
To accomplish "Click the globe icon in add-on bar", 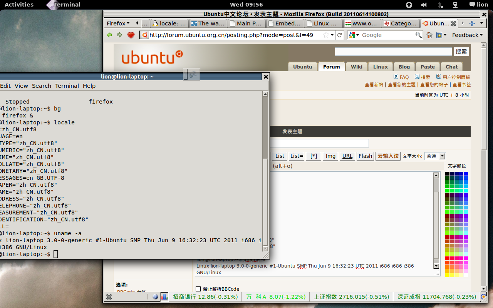I will click(x=155, y=297).
